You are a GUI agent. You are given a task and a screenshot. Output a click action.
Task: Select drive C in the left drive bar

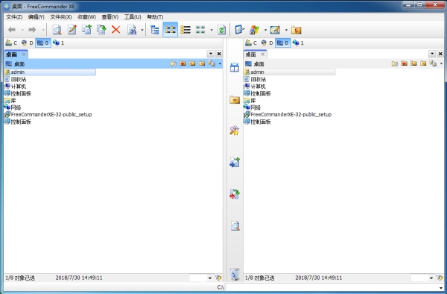click(12, 43)
